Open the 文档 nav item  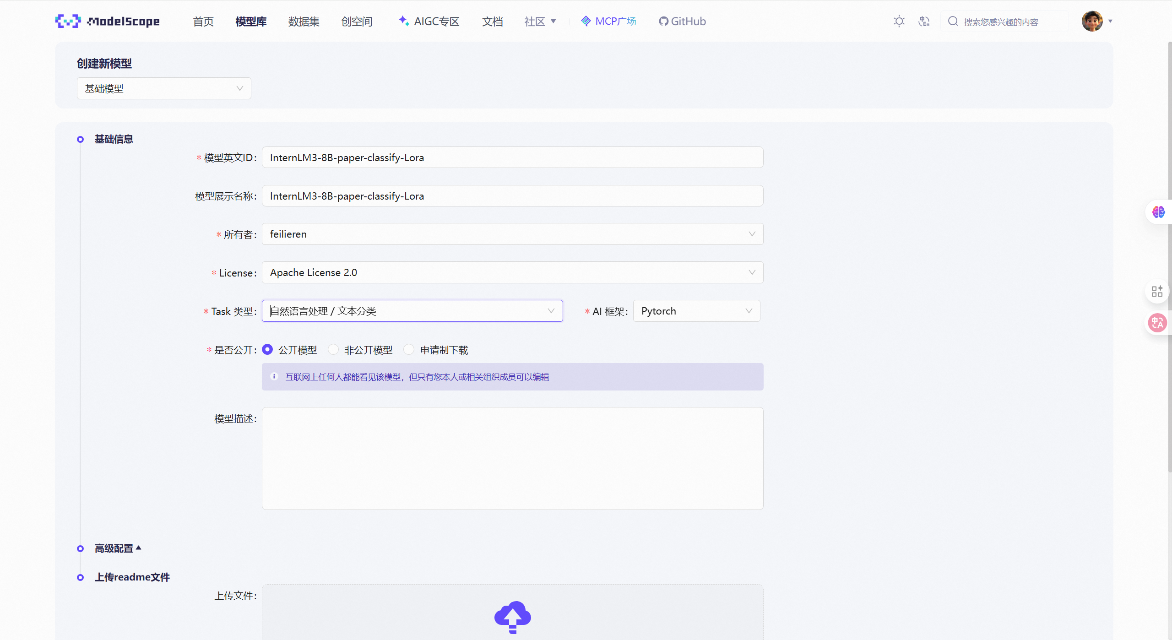tap(493, 22)
